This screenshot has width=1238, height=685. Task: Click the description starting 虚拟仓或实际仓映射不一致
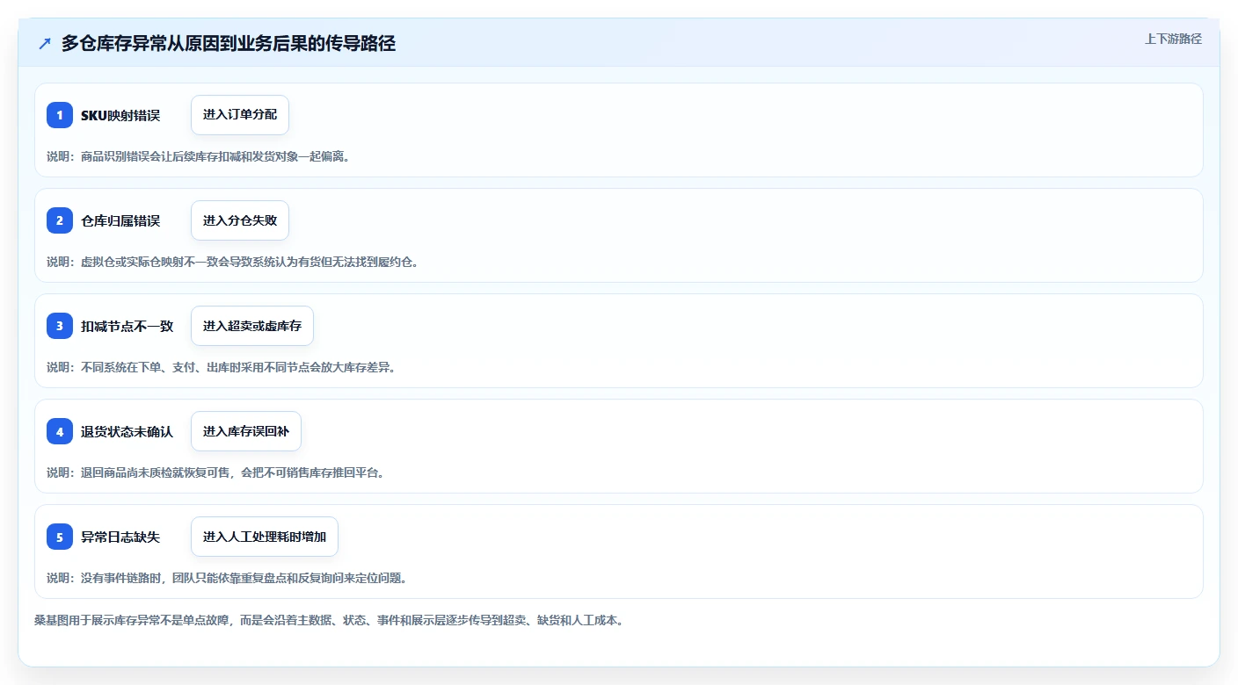coord(233,262)
